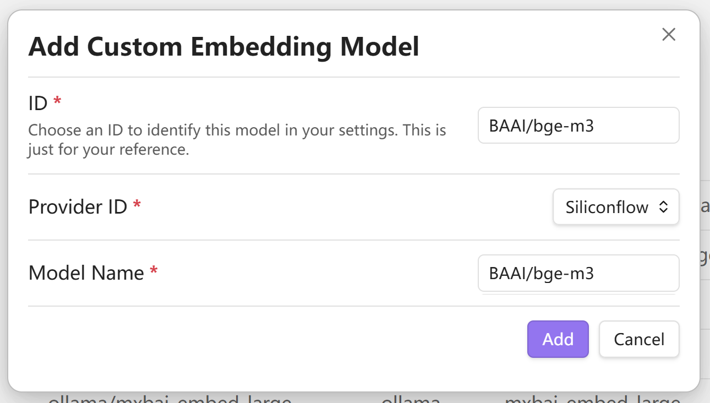Focus the Model Name text field
This screenshot has height=403, width=710.
(x=578, y=273)
